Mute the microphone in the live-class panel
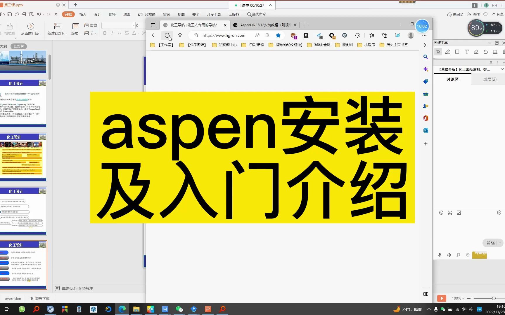The image size is (505, 315). click(440, 255)
